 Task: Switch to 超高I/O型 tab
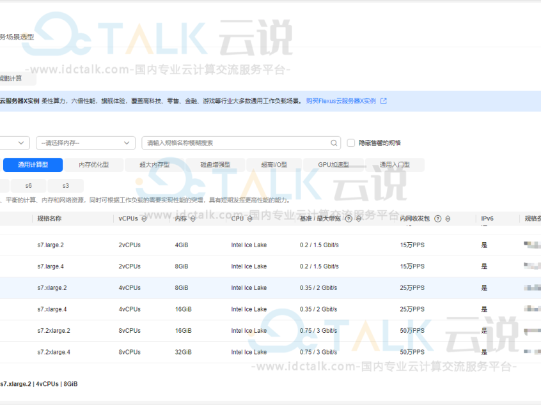274,165
